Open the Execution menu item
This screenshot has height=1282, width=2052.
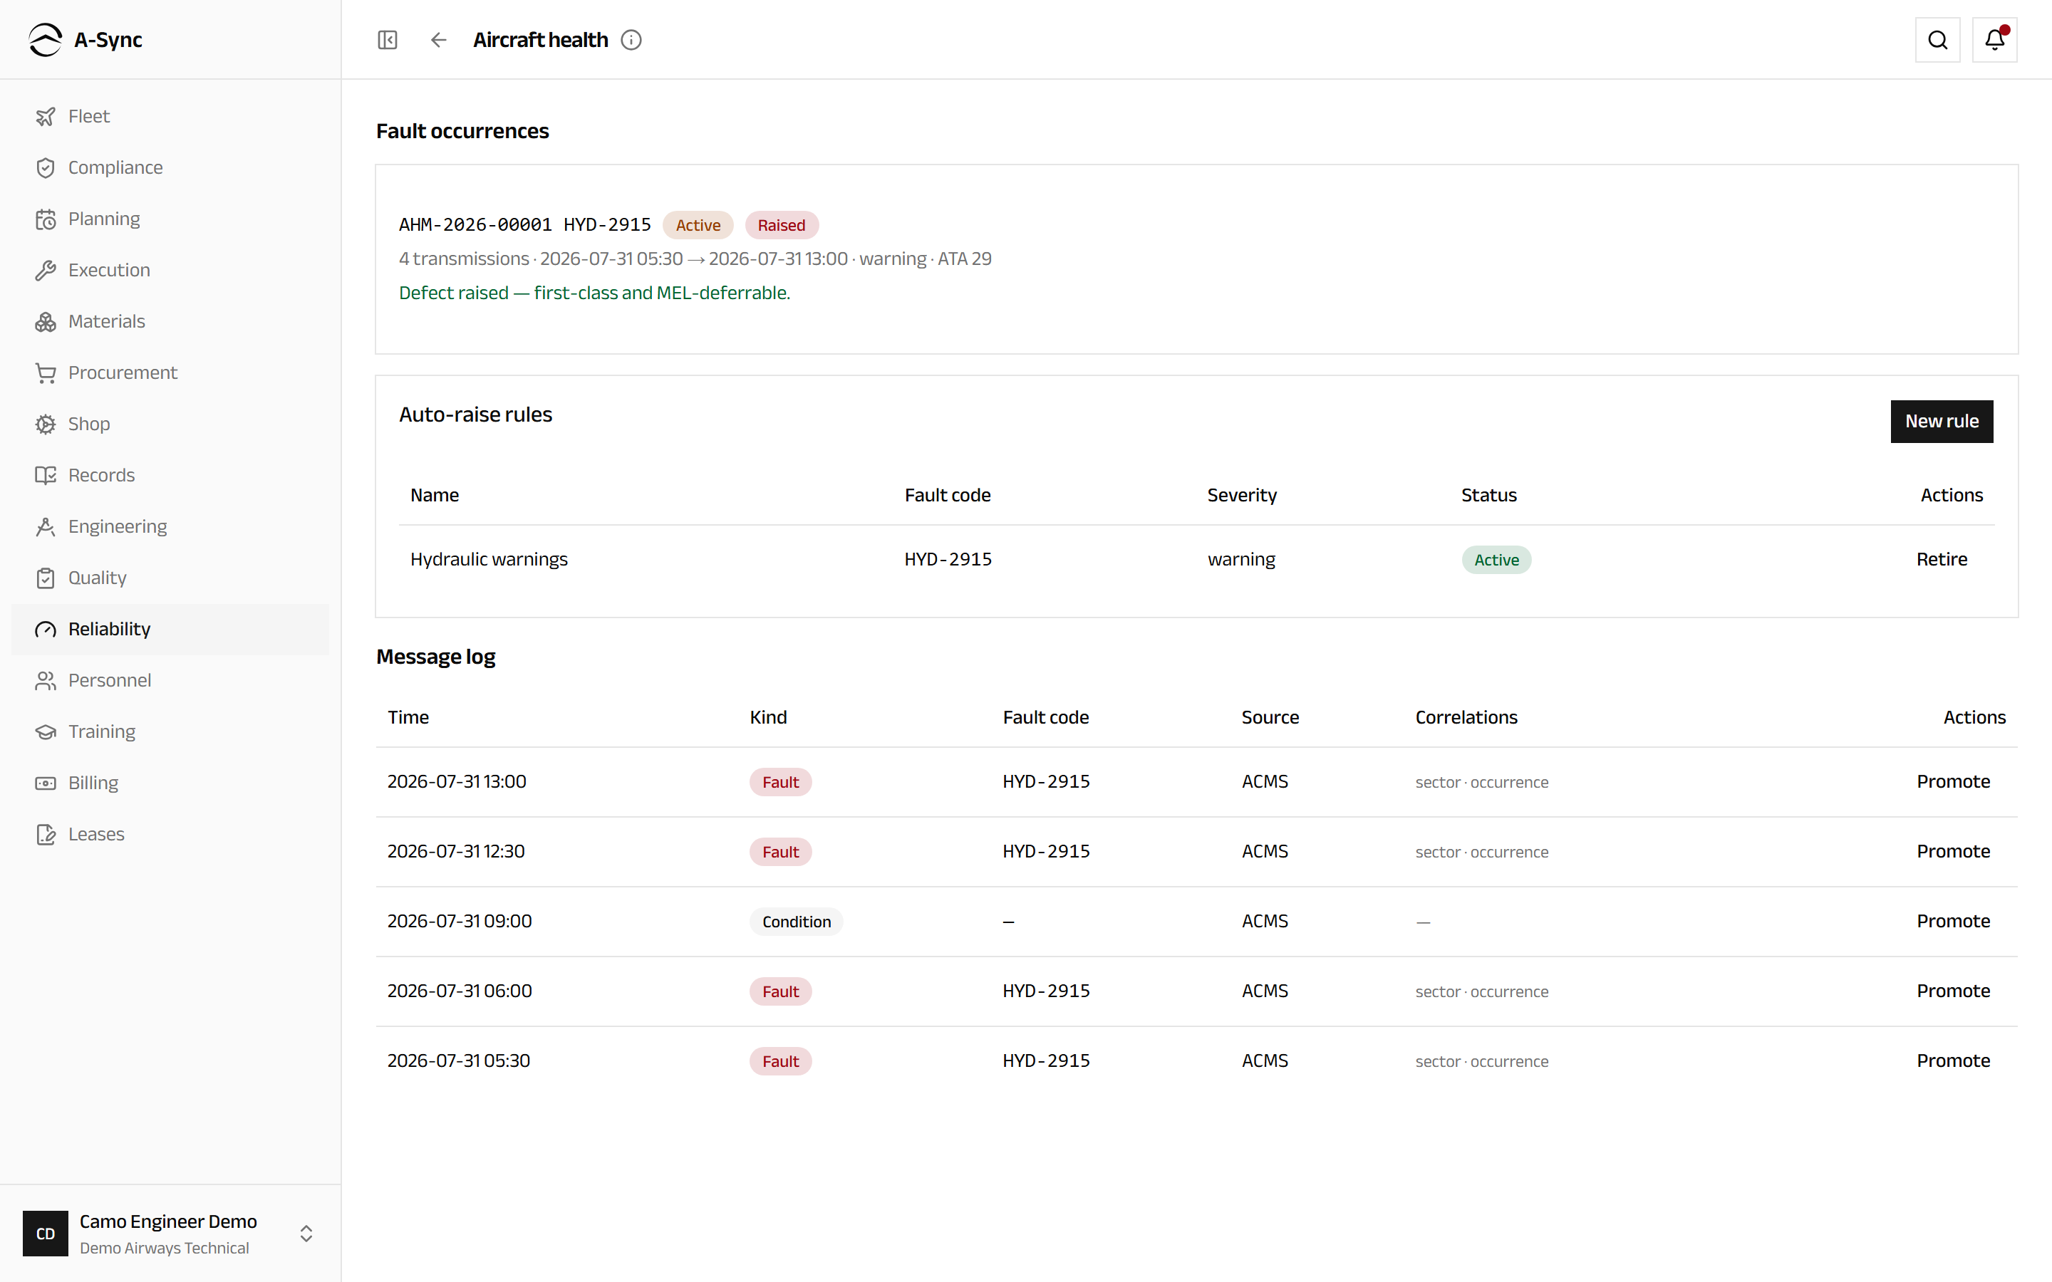170,271
